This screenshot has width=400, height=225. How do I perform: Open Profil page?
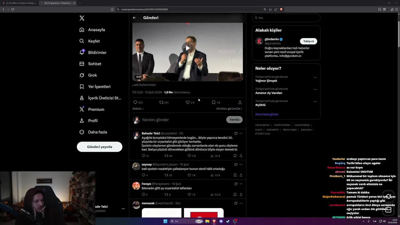coord(88,121)
